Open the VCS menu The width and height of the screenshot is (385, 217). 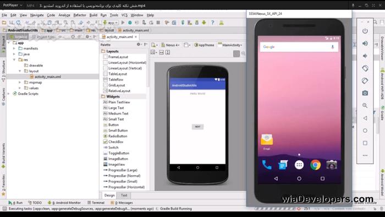(x=124, y=15)
